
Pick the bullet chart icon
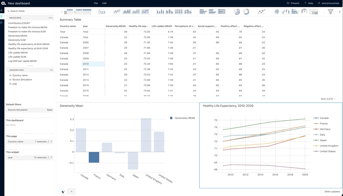click(x=295, y=11)
